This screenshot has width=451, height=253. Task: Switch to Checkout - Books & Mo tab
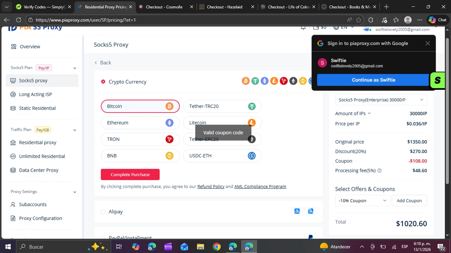(x=349, y=7)
